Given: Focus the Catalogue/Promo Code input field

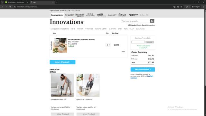Looking at the screenshot, I should [x=138, y=42].
